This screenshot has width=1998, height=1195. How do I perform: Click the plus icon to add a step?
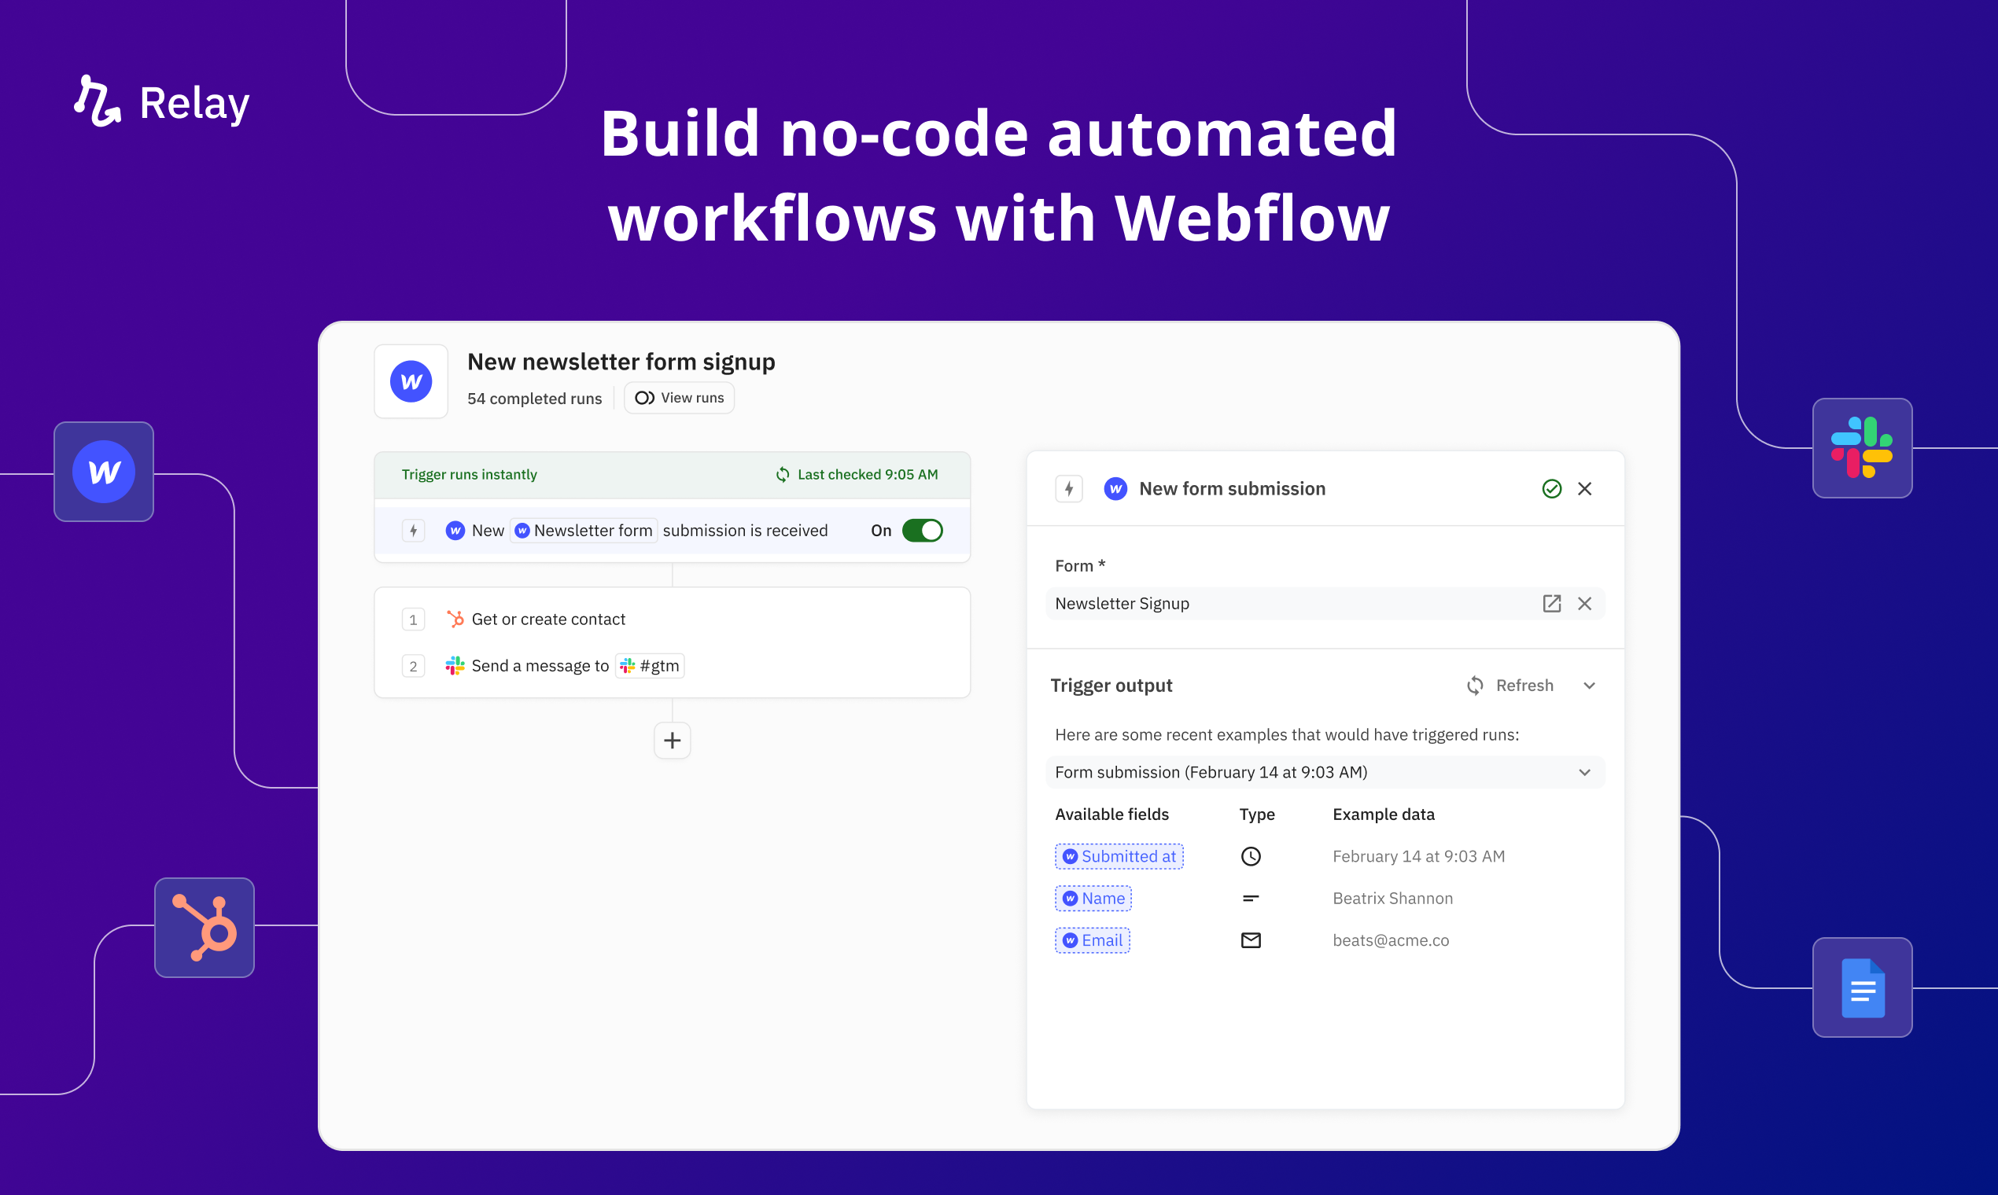672,740
